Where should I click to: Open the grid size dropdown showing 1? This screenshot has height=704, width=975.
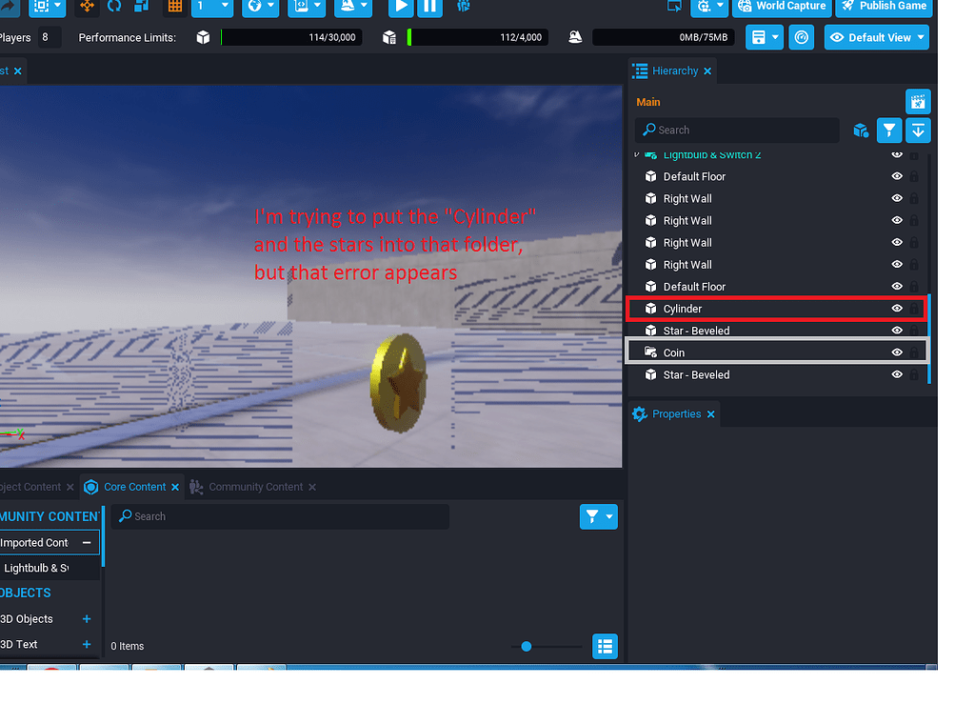click(212, 7)
